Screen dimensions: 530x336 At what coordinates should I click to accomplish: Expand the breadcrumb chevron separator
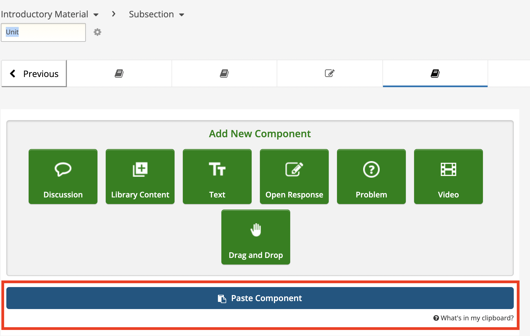pos(113,14)
